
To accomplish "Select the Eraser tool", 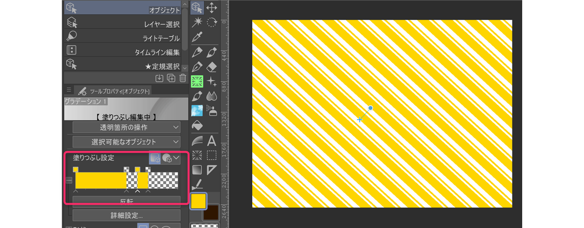I will (x=212, y=66).
